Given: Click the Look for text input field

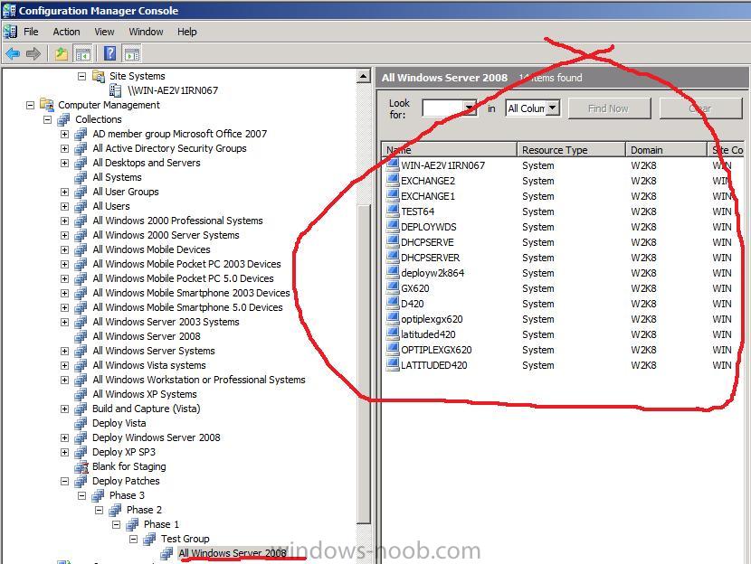Looking at the screenshot, I should tap(443, 108).
